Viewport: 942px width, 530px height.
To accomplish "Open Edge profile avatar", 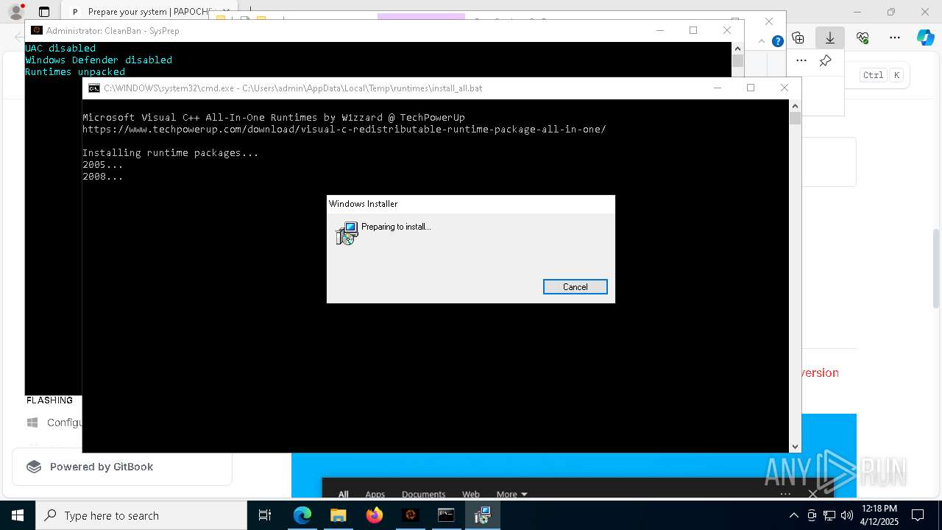I will click(15, 12).
